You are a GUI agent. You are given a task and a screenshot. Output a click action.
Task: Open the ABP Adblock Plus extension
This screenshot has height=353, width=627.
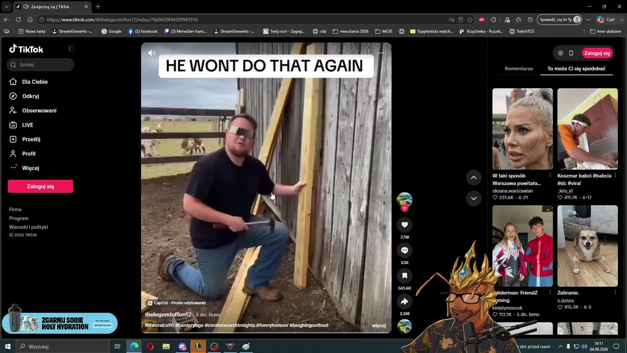coord(482,20)
